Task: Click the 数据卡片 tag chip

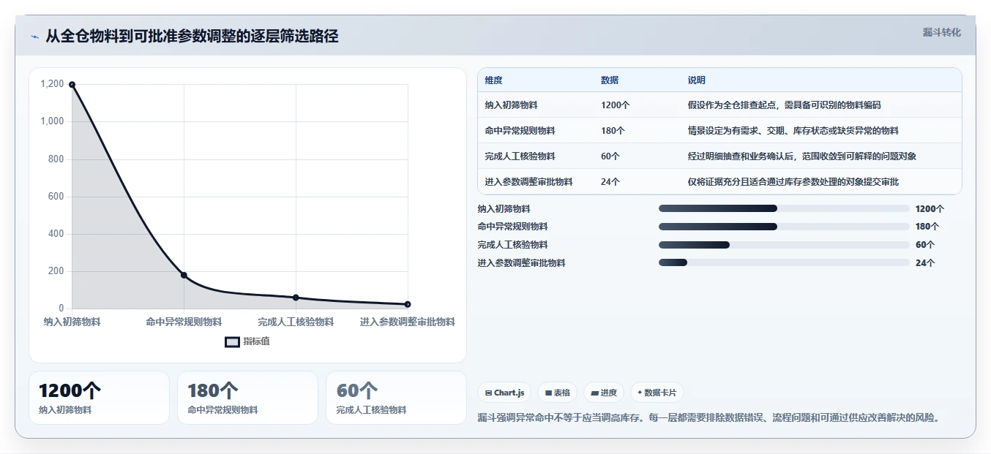Action: coord(657,393)
